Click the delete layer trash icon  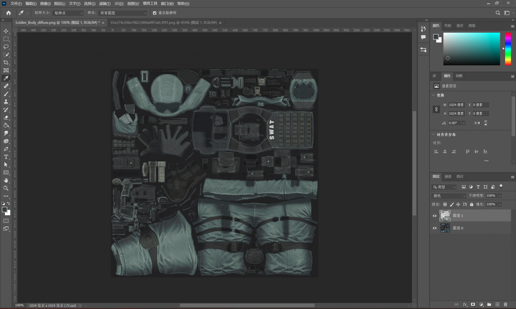505,304
